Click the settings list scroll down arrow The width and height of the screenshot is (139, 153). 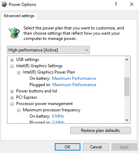pyautogui.click(x=127, y=120)
